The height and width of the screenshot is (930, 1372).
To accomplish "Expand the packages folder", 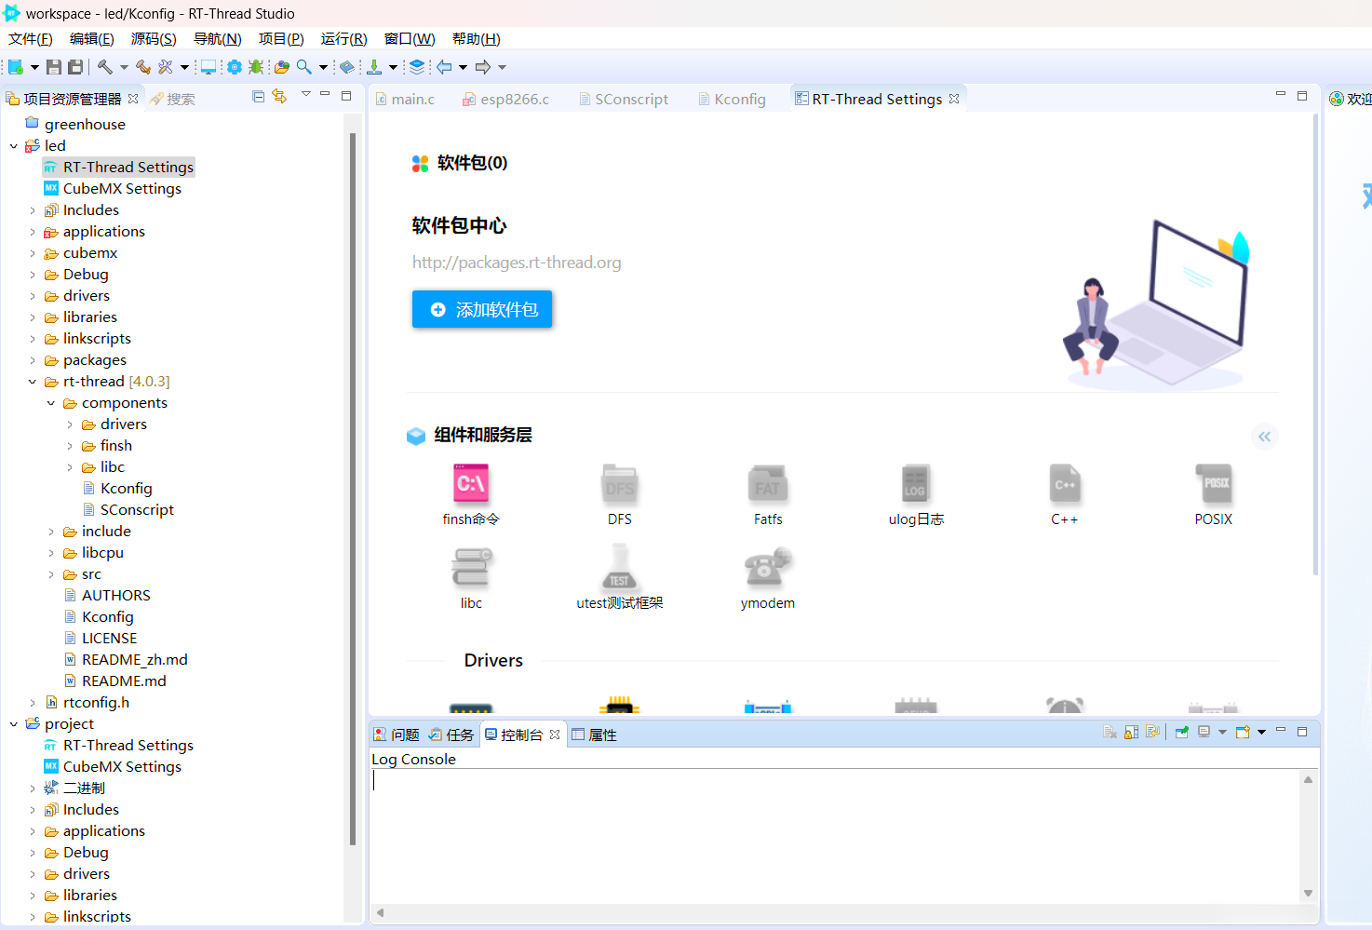I will coord(33,360).
